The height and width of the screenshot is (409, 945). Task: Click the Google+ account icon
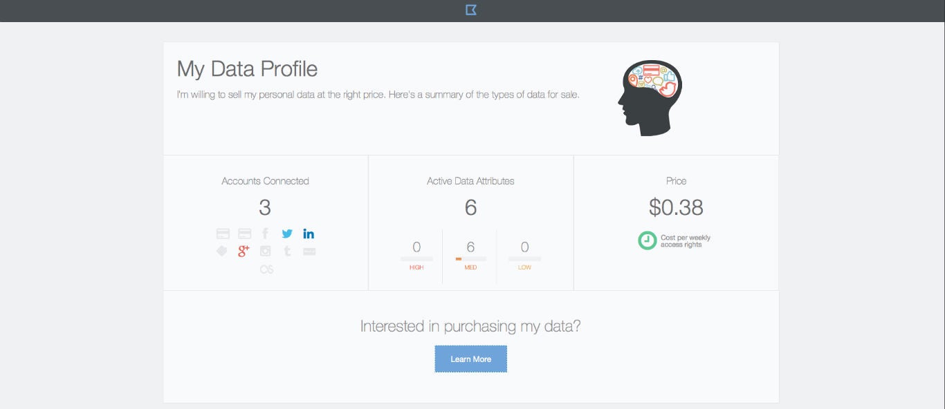(x=244, y=251)
